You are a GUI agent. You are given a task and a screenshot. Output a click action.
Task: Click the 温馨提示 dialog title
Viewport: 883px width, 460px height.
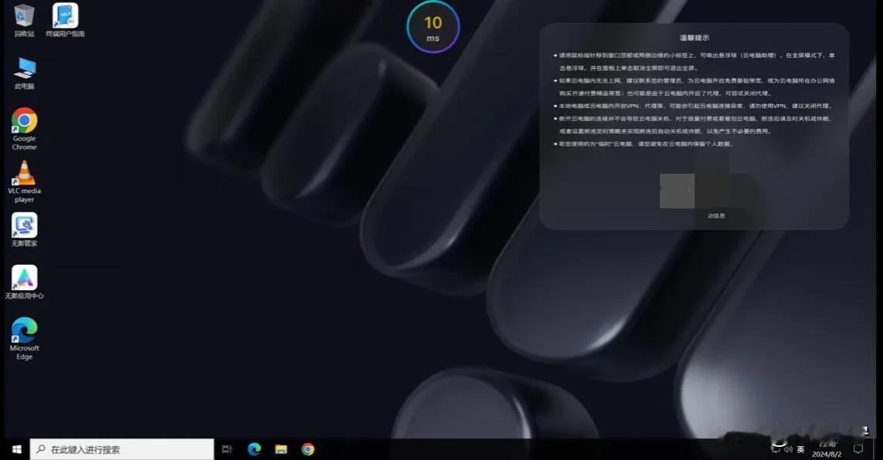[695, 38]
